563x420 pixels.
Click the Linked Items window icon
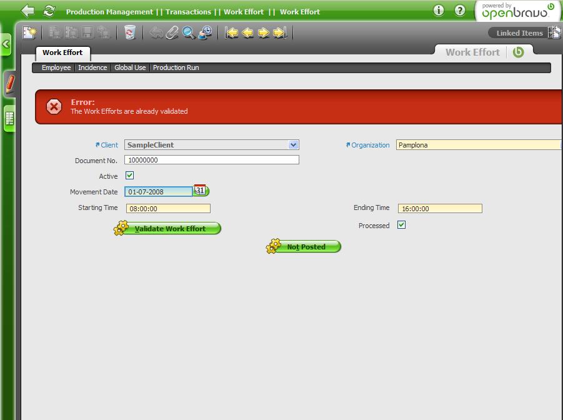(x=554, y=32)
